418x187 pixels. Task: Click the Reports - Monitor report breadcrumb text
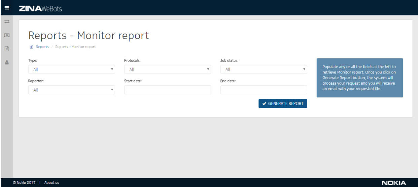click(75, 47)
